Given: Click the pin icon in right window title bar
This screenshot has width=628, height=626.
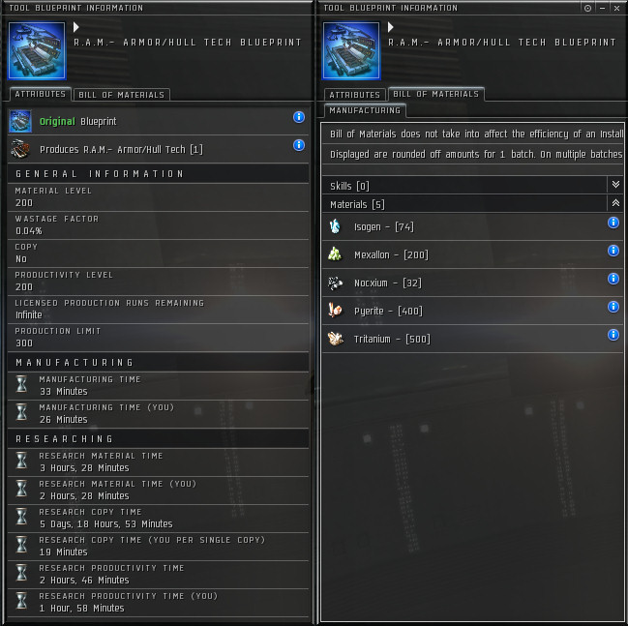Looking at the screenshot, I should [587, 8].
